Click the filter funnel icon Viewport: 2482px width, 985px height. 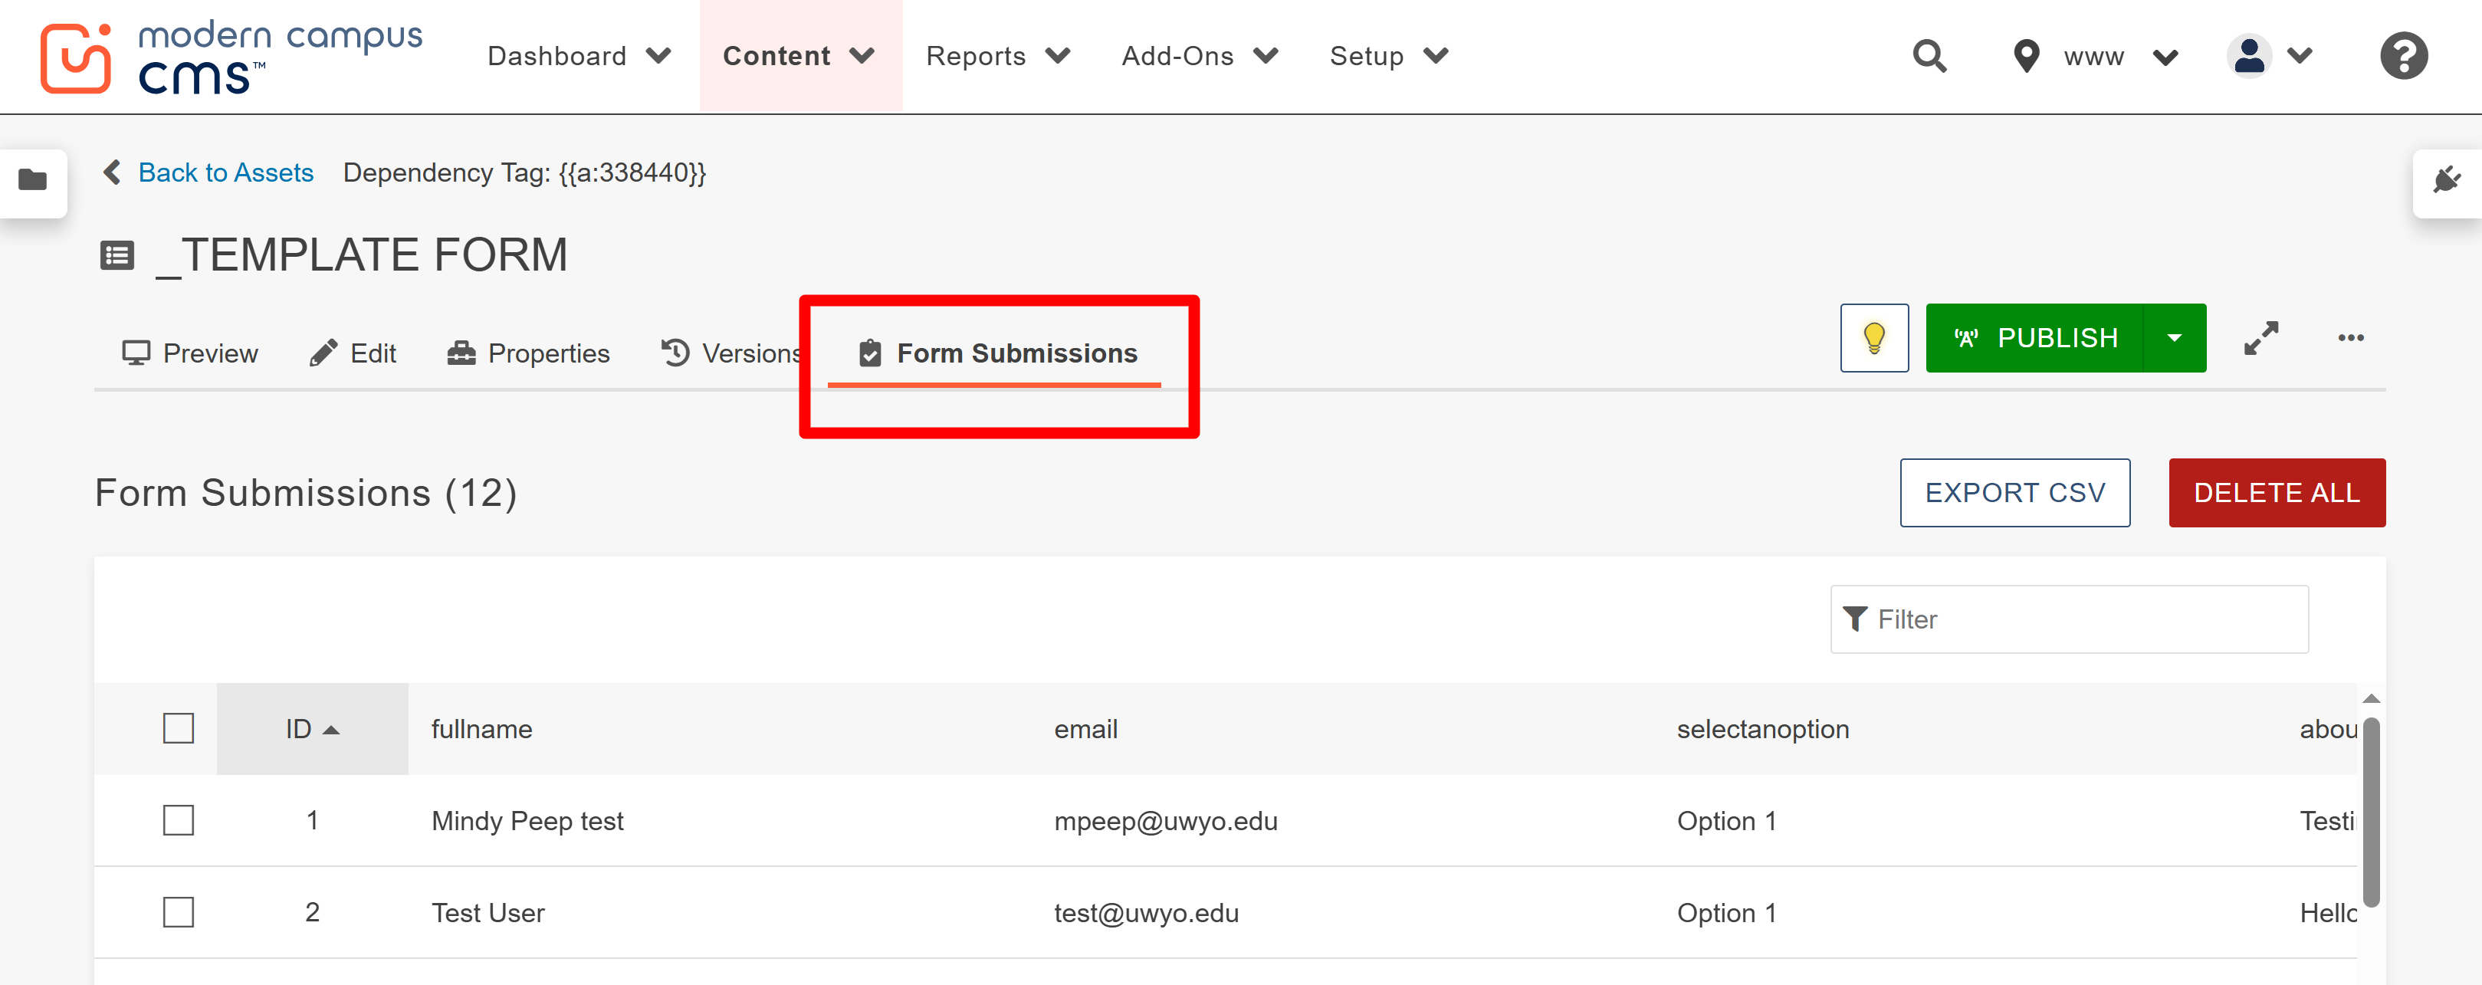1855,619
